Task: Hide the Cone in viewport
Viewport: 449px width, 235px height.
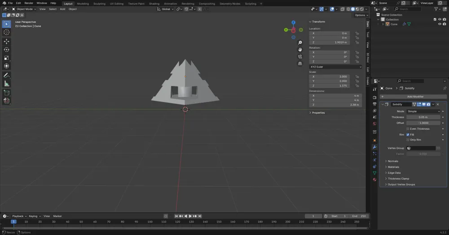Action: click(x=440, y=24)
